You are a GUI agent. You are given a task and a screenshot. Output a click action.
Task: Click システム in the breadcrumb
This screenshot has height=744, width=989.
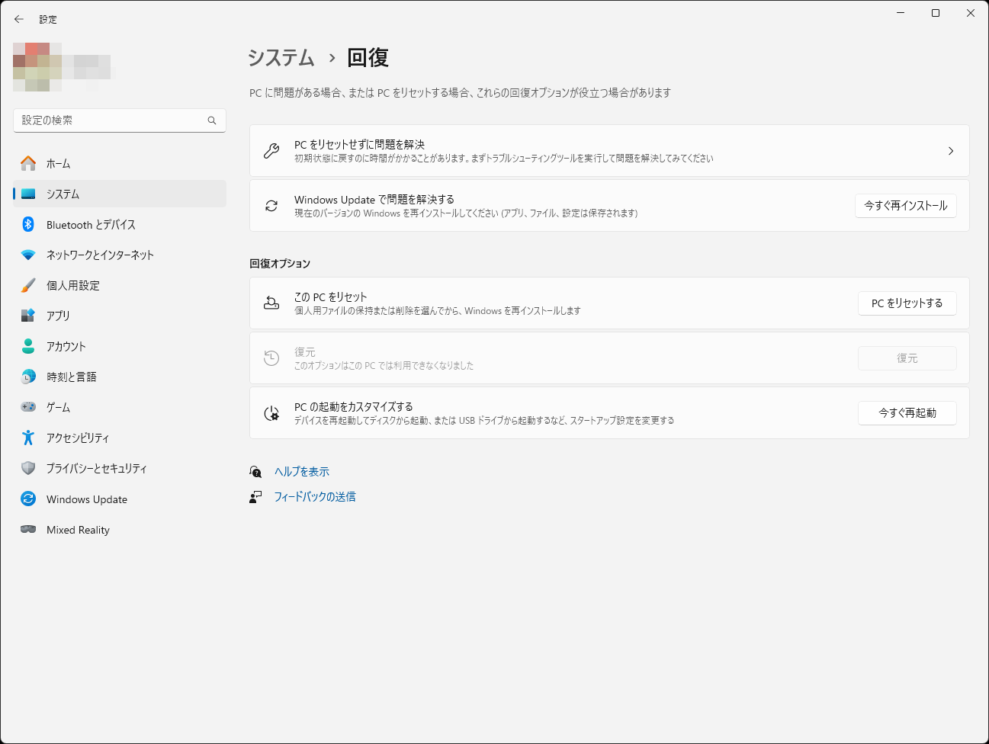click(x=280, y=57)
